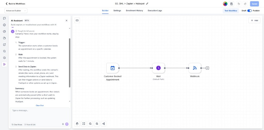This screenshot has height=130, width=264.
Task: Click the AI chat scrollbar thumb
Action: pos(70,63)
